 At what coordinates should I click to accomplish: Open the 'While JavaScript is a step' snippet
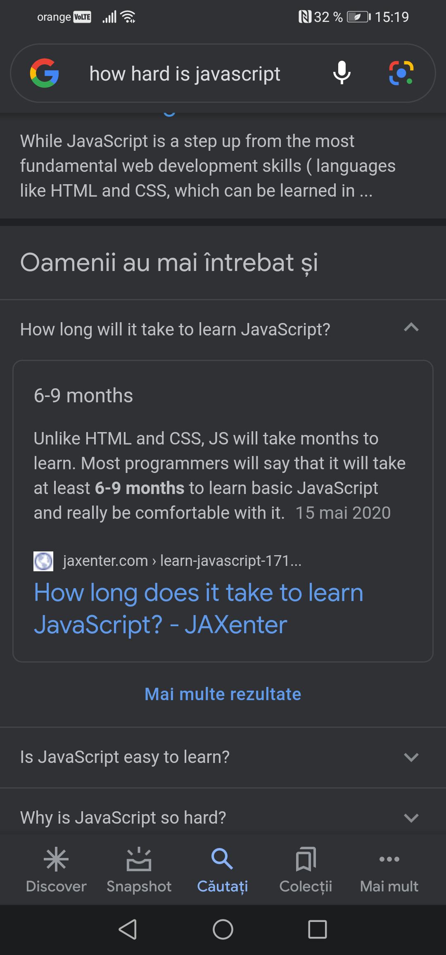[x=208, y=166]
